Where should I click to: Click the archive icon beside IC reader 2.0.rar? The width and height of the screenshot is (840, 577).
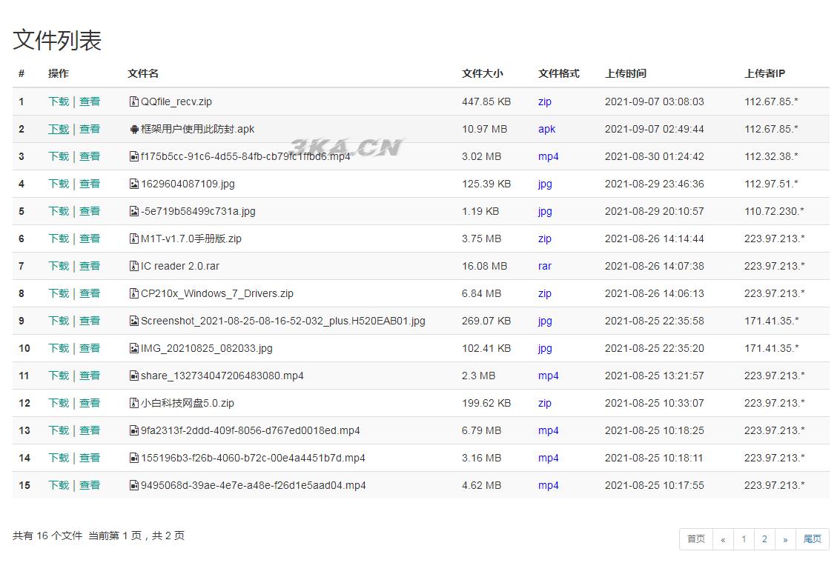point(134,266)
